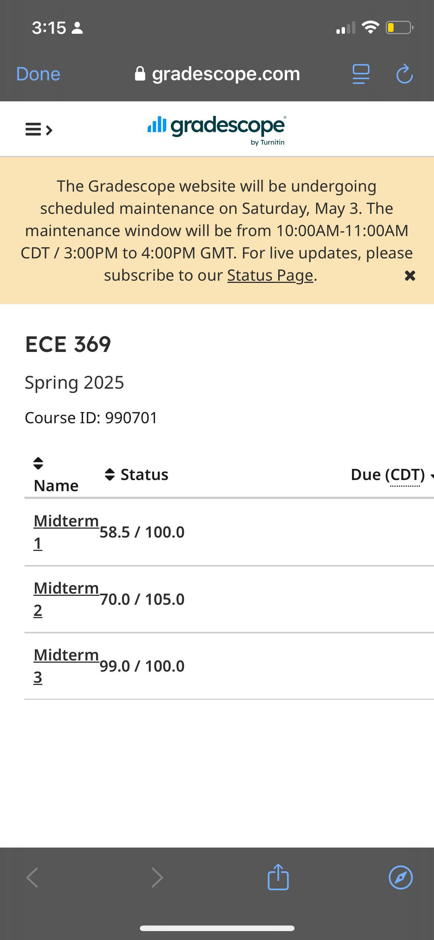Viewport: 434px width, 940px height.
Task: Tap the lock icon beside the URL
Action: [x=140, y=74]
